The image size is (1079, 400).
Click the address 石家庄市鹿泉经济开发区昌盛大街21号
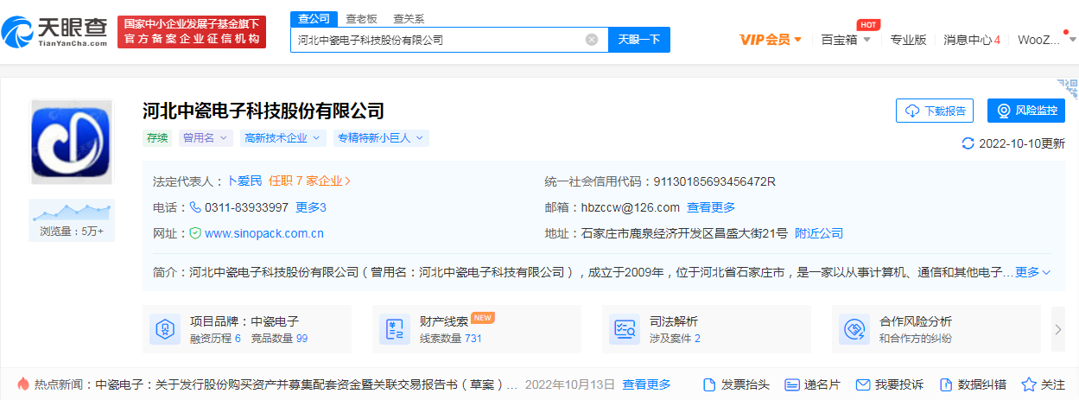pyautogui.click(x=684, y=233)
